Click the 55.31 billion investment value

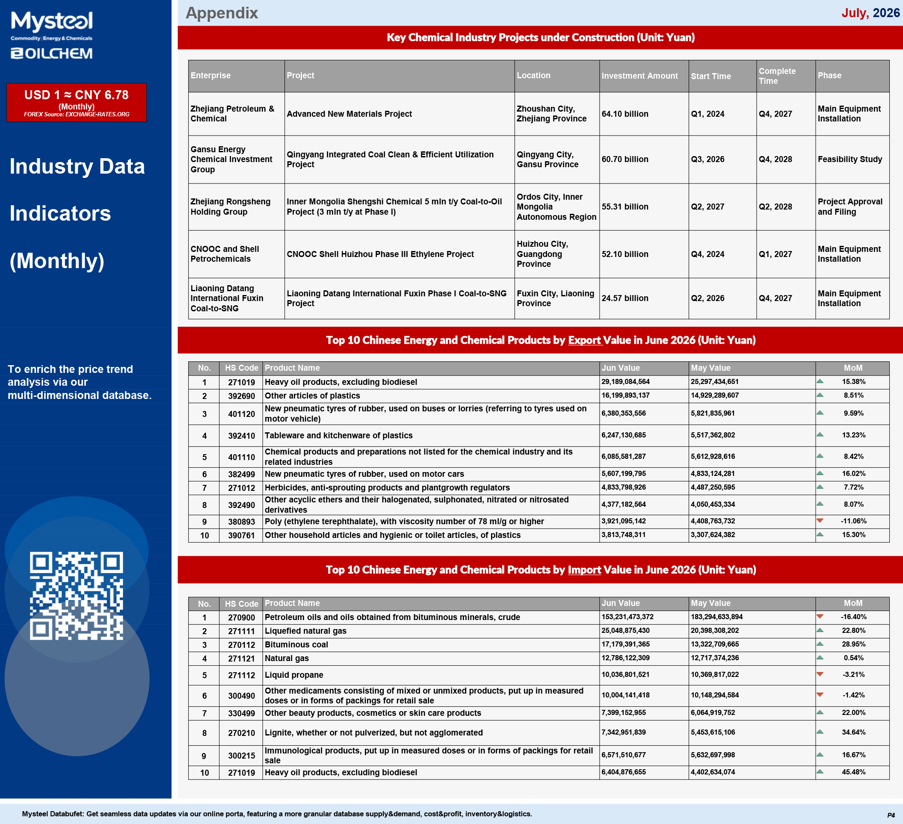pos(625,207)
